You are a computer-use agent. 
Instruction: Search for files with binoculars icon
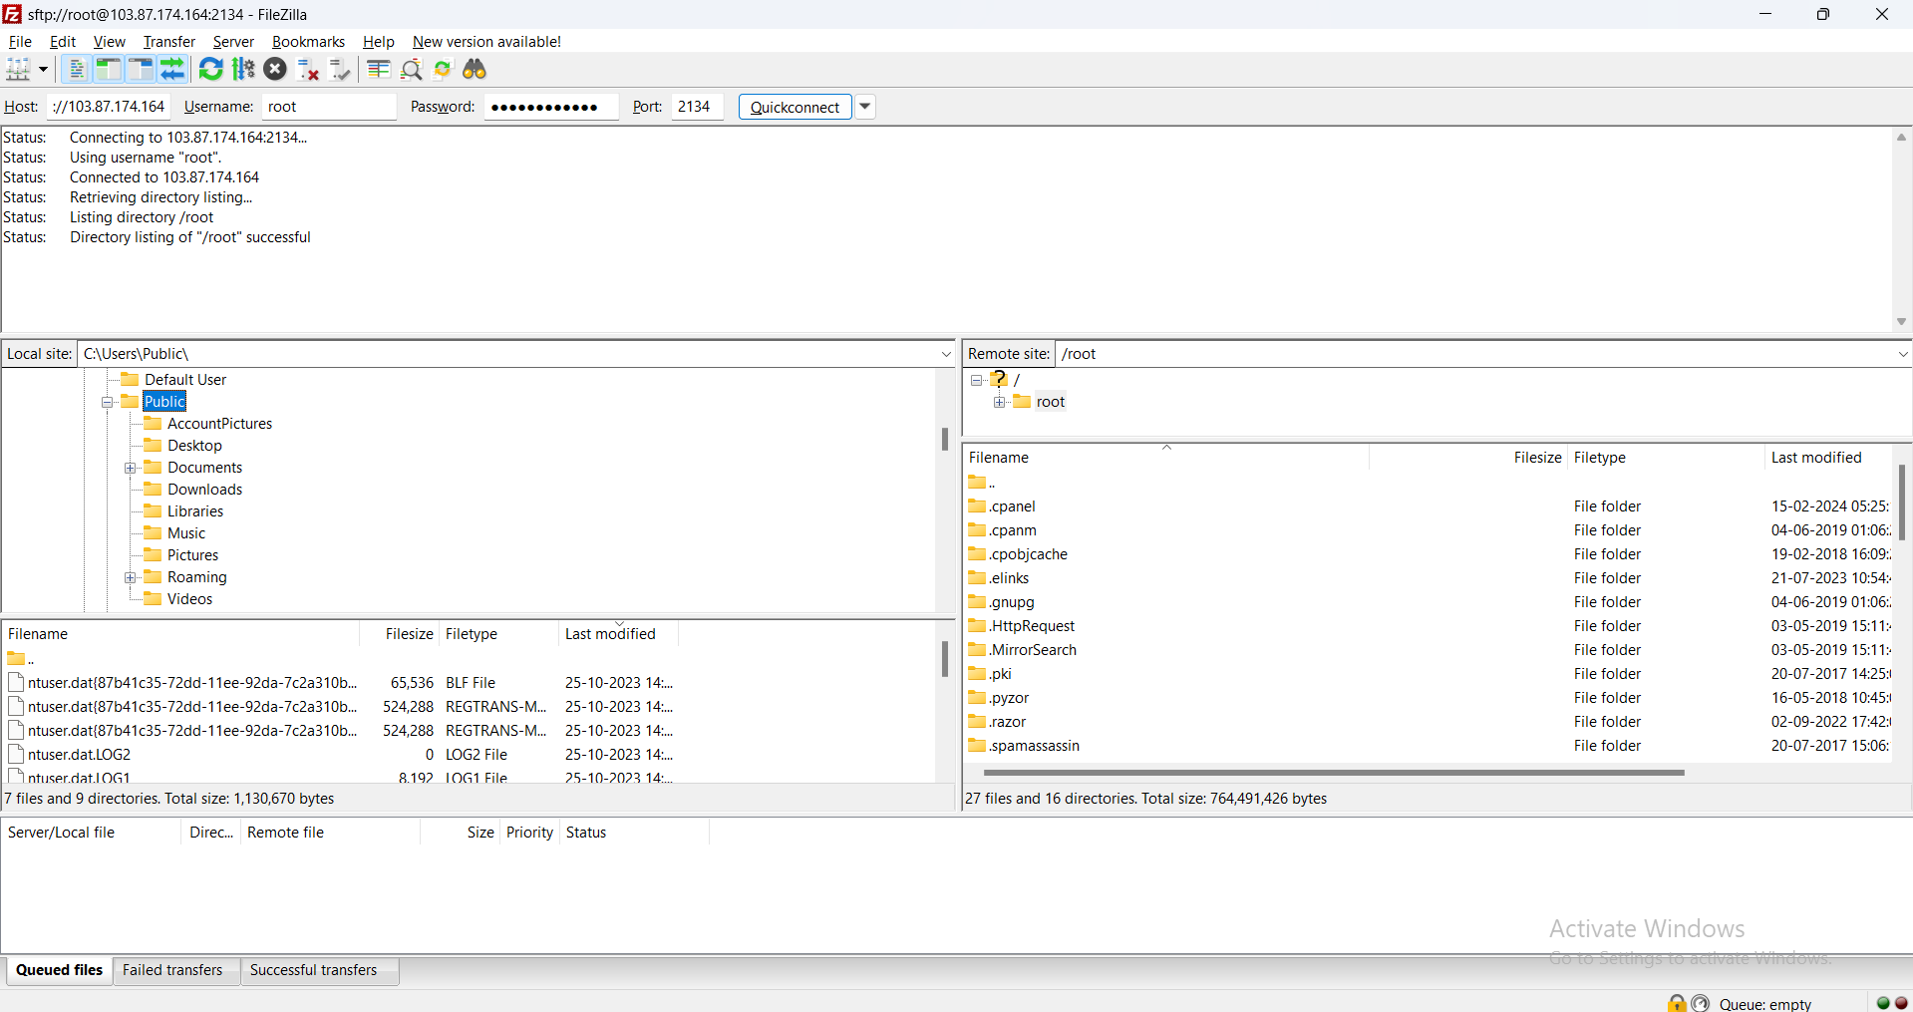[475, 69]
